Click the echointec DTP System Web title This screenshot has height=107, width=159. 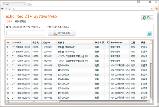tap(31, 16)
